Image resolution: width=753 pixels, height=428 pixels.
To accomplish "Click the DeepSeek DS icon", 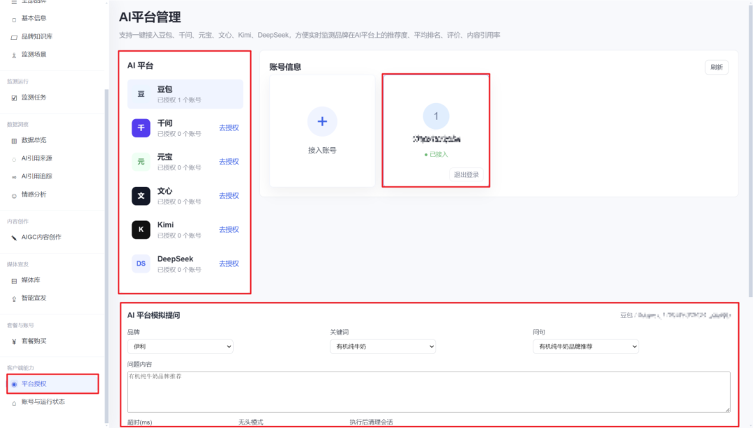I will coord(141,263).
